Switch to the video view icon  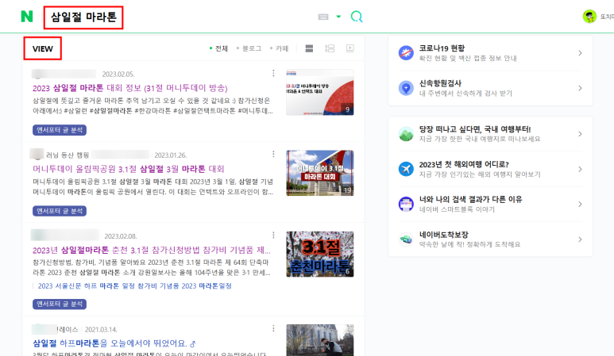tap(350, 48)
